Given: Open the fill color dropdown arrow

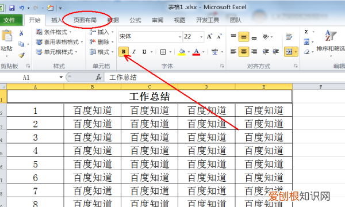Looking at the screenshot, I should point(189,52).
